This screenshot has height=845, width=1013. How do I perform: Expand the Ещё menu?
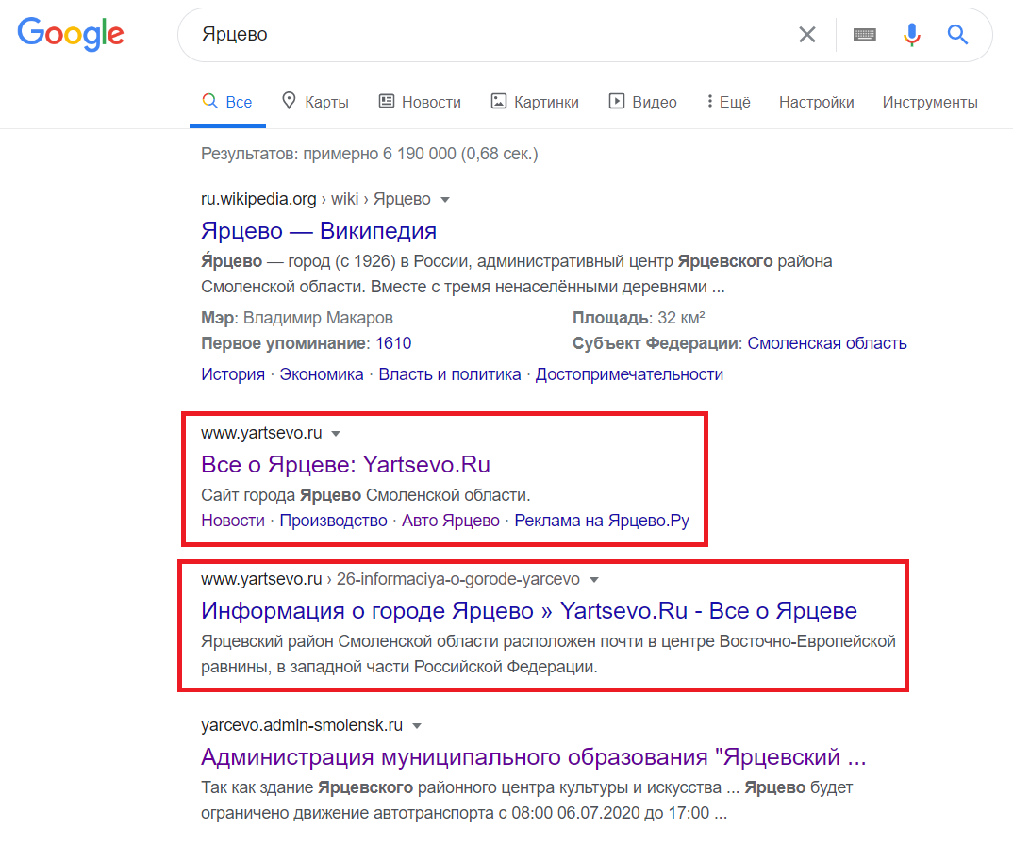[729, 102]
